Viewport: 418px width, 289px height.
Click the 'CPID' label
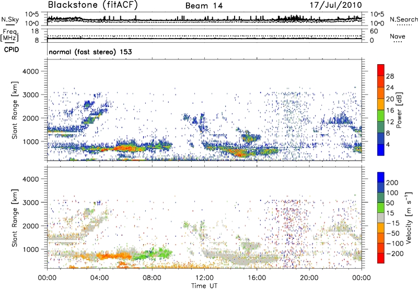click(x=11, y=50)
